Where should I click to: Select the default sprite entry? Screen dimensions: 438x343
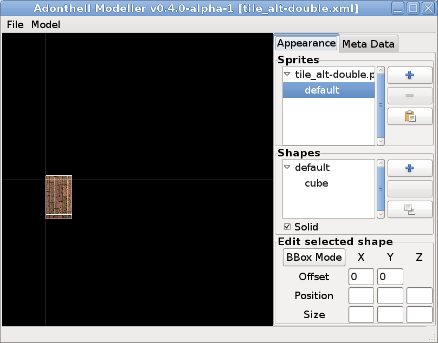point(328,90)
